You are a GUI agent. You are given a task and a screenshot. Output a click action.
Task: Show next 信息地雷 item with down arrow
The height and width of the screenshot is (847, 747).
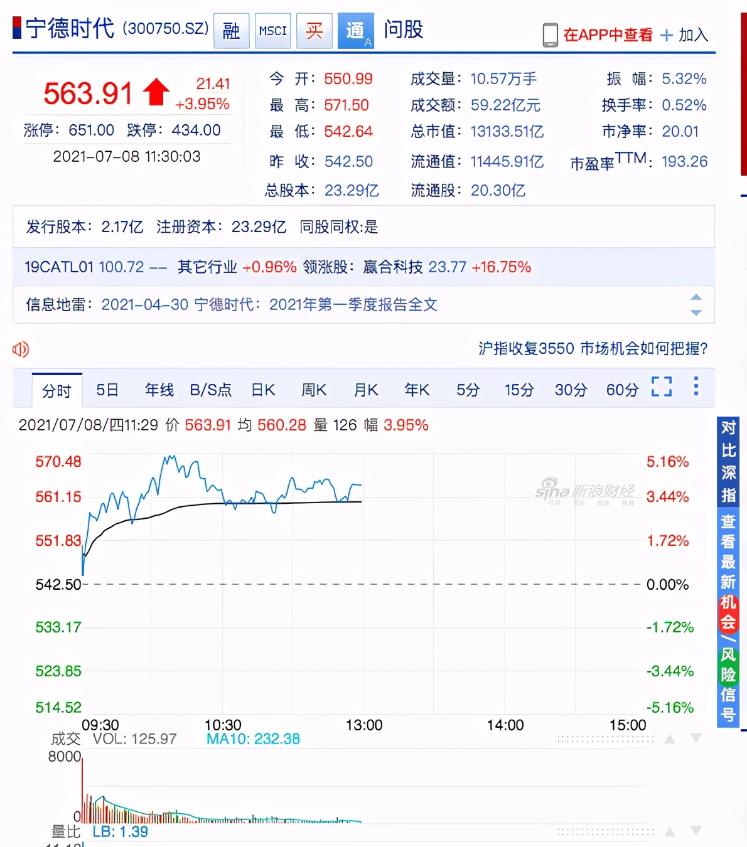696,312
